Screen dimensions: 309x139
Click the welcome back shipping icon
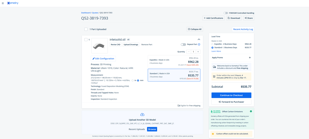point(214,67)
